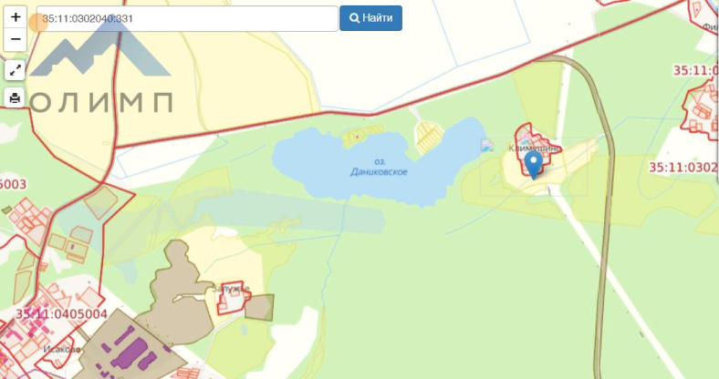Click the Найти search button

370,18
